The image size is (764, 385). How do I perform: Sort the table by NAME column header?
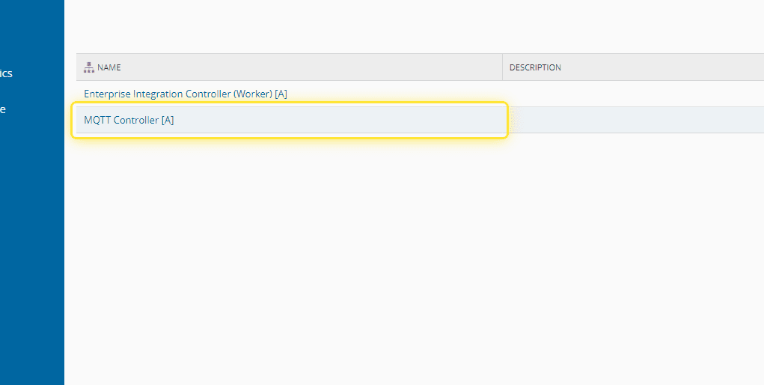point(109,67)
